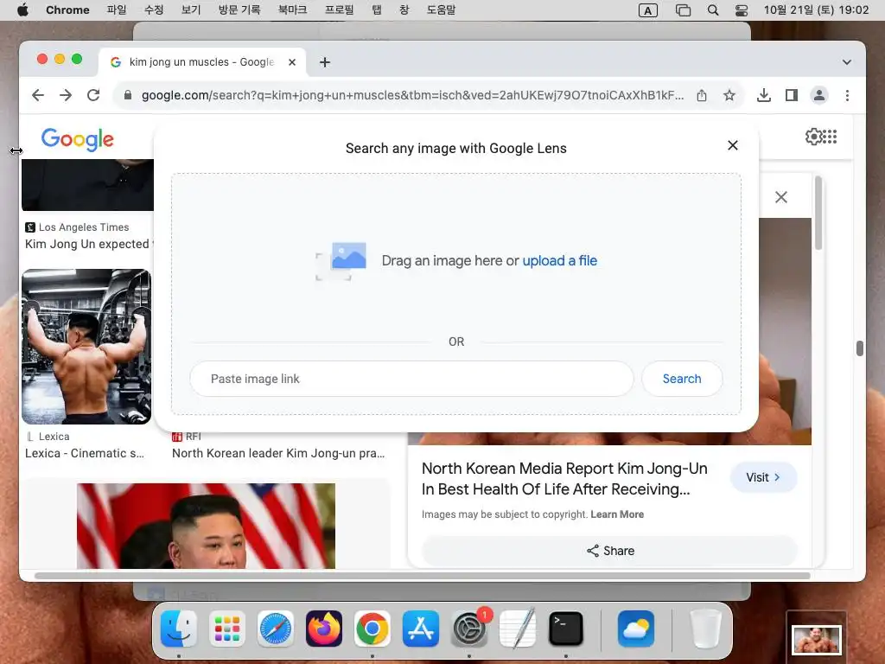Click North Korean leader Kim Jong-un result title
The image size is (885, 664).
[278, 453]
